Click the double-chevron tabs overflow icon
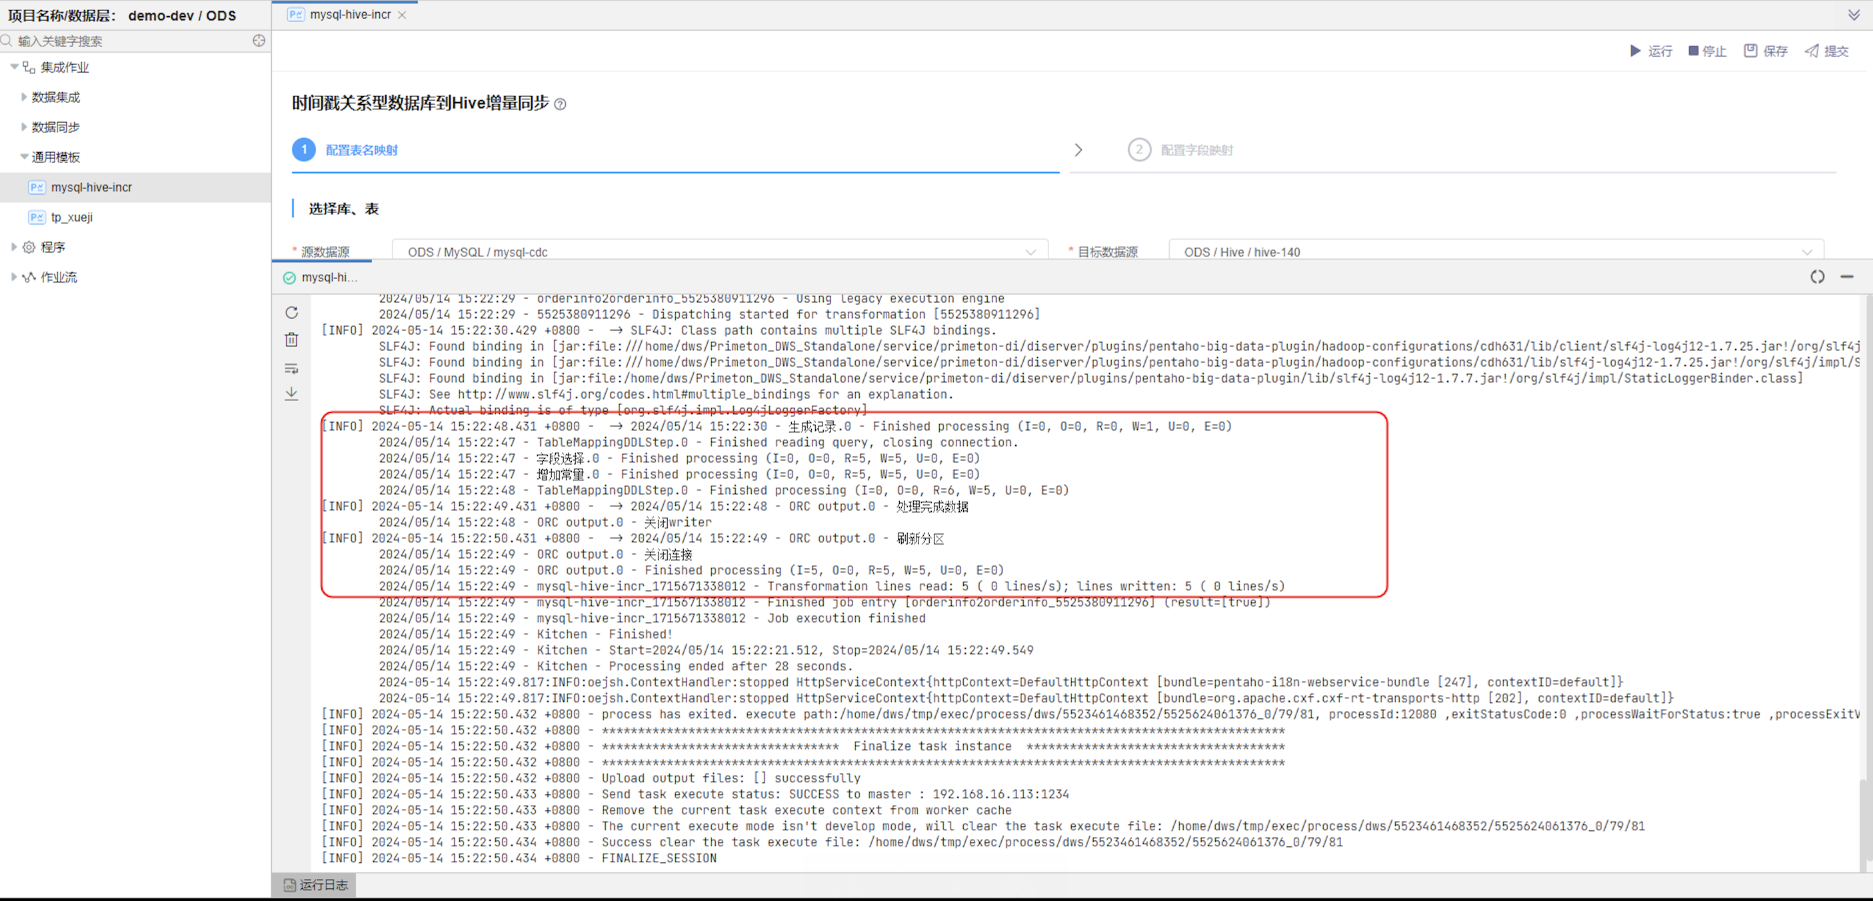This screenshot has height=901, width=1873. [x=1854, y=15]
